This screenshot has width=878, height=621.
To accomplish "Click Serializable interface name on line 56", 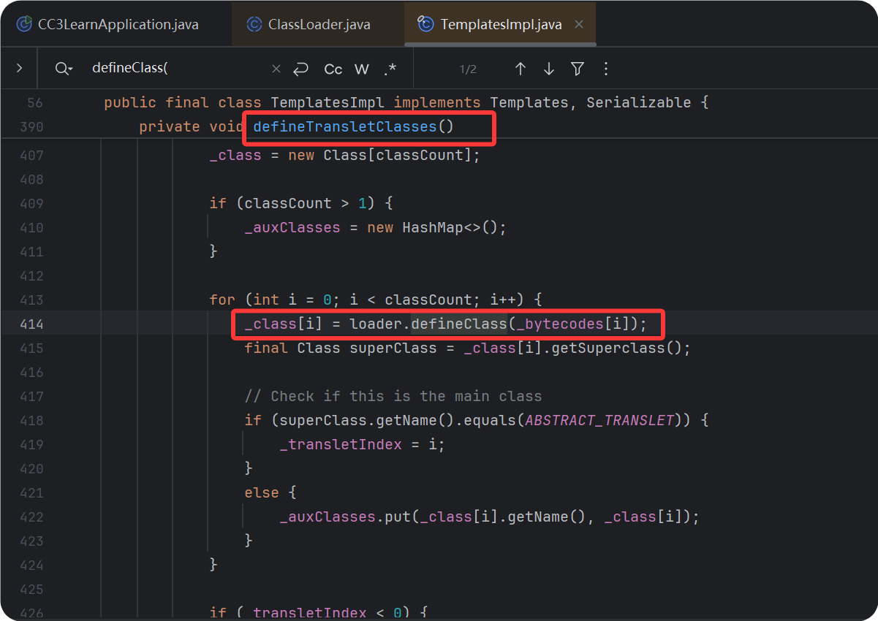I will click(638, 102).
